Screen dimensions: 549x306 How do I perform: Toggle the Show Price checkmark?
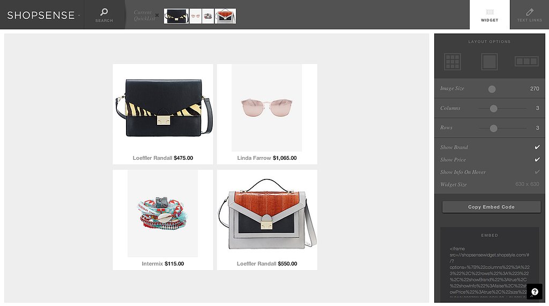point(537,159)
